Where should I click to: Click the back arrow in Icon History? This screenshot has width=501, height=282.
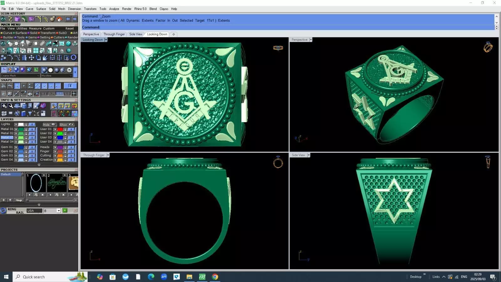tap(68, 19)
